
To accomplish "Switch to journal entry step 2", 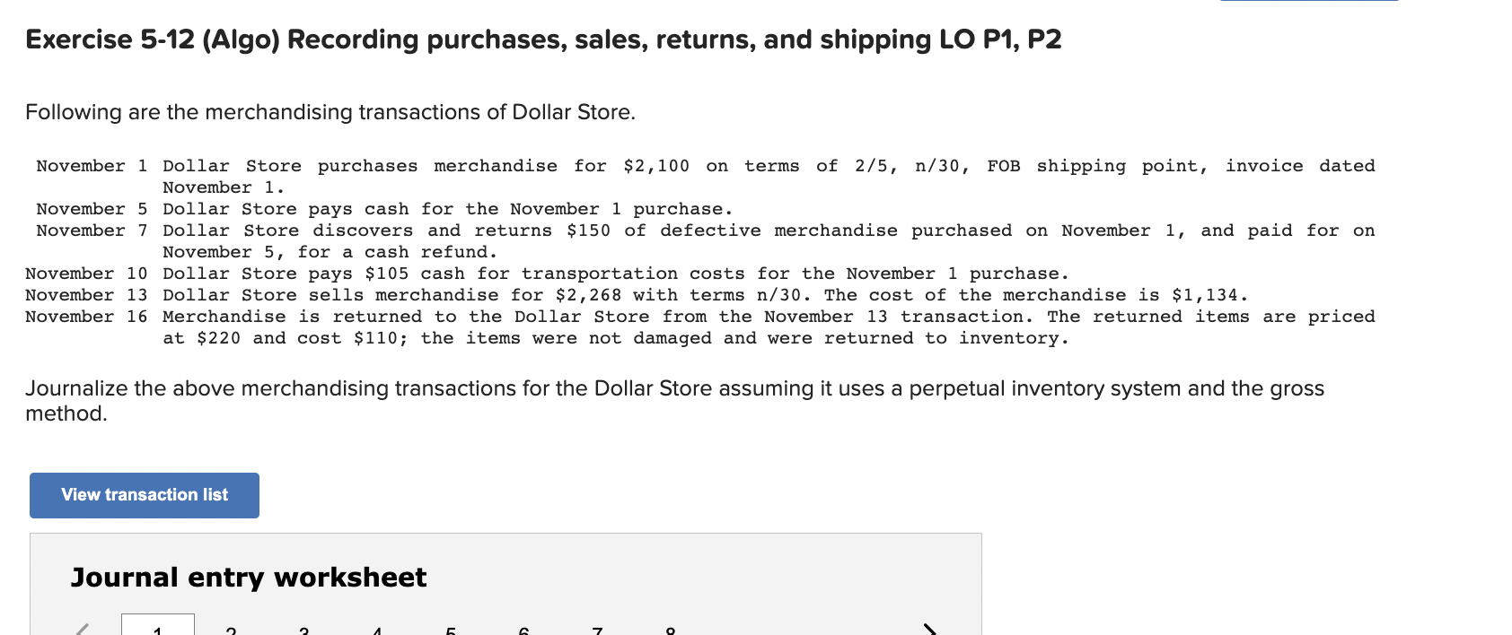I will coord(231,631).
